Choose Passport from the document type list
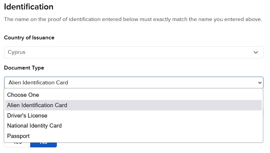Screen dimensions: 270x153 click(x=18, y=136)
